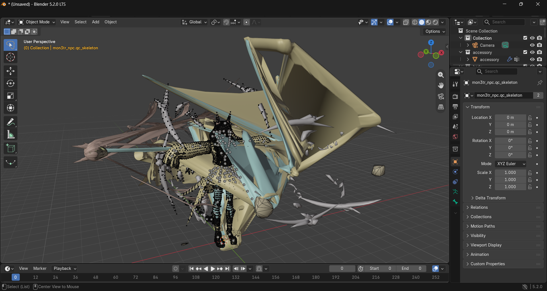Activate the Move tool
The height and width of the screenshot is (291, 547).
[11, 71]
